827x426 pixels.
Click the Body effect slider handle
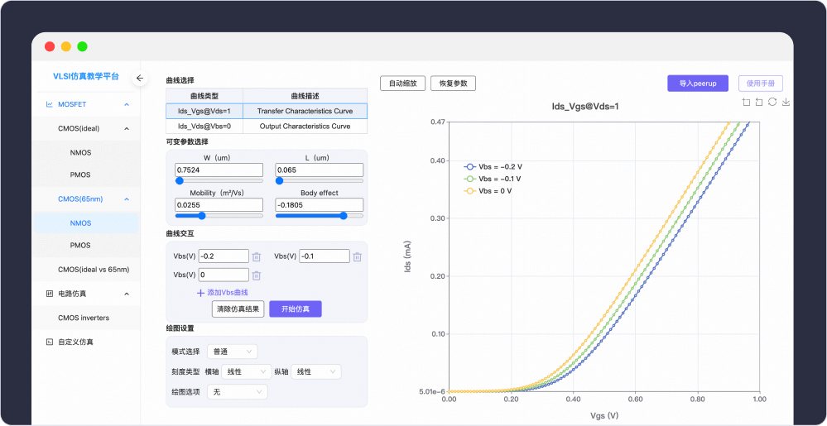[343, 216]
